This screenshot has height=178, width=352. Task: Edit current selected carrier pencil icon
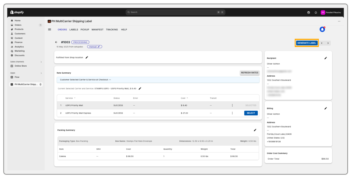(x=140, y=88)
